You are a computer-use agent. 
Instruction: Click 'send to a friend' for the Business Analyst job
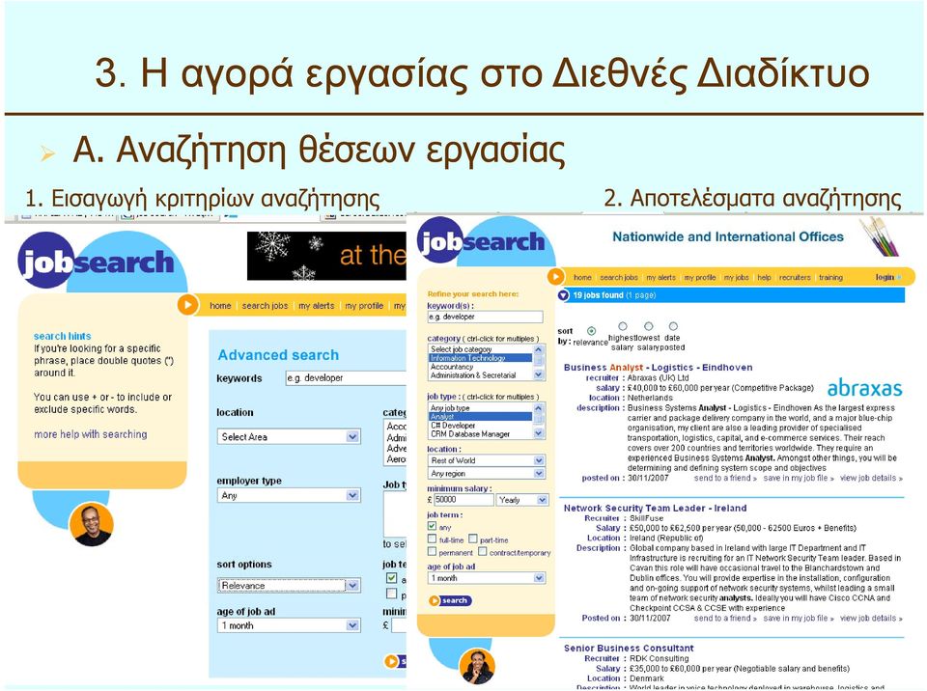click(725, 478)
